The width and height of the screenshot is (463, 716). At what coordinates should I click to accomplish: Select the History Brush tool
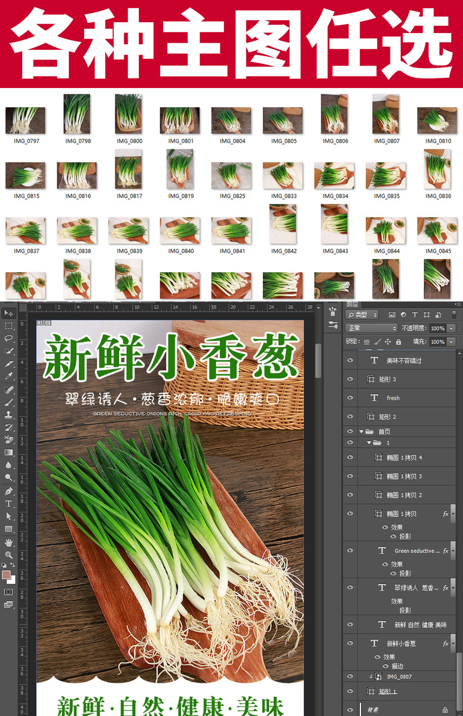8,427
